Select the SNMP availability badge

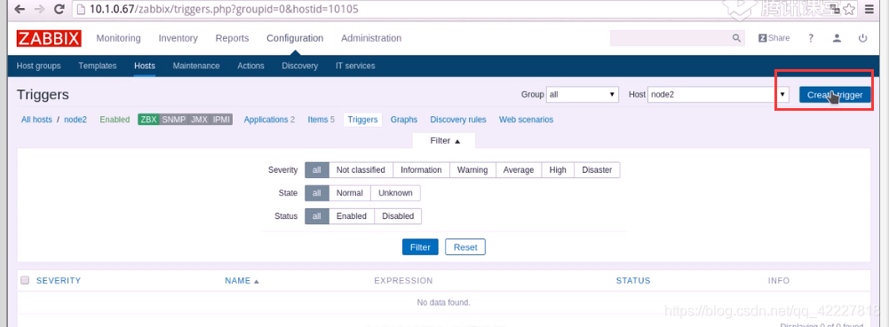173,120
